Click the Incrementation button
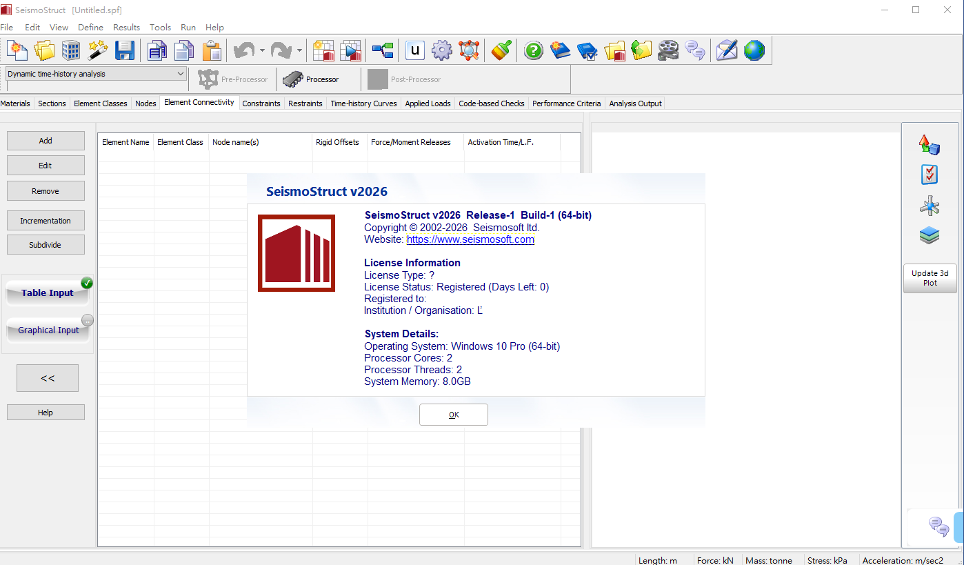This screenshot has height=565, width=964. point(46,221)
